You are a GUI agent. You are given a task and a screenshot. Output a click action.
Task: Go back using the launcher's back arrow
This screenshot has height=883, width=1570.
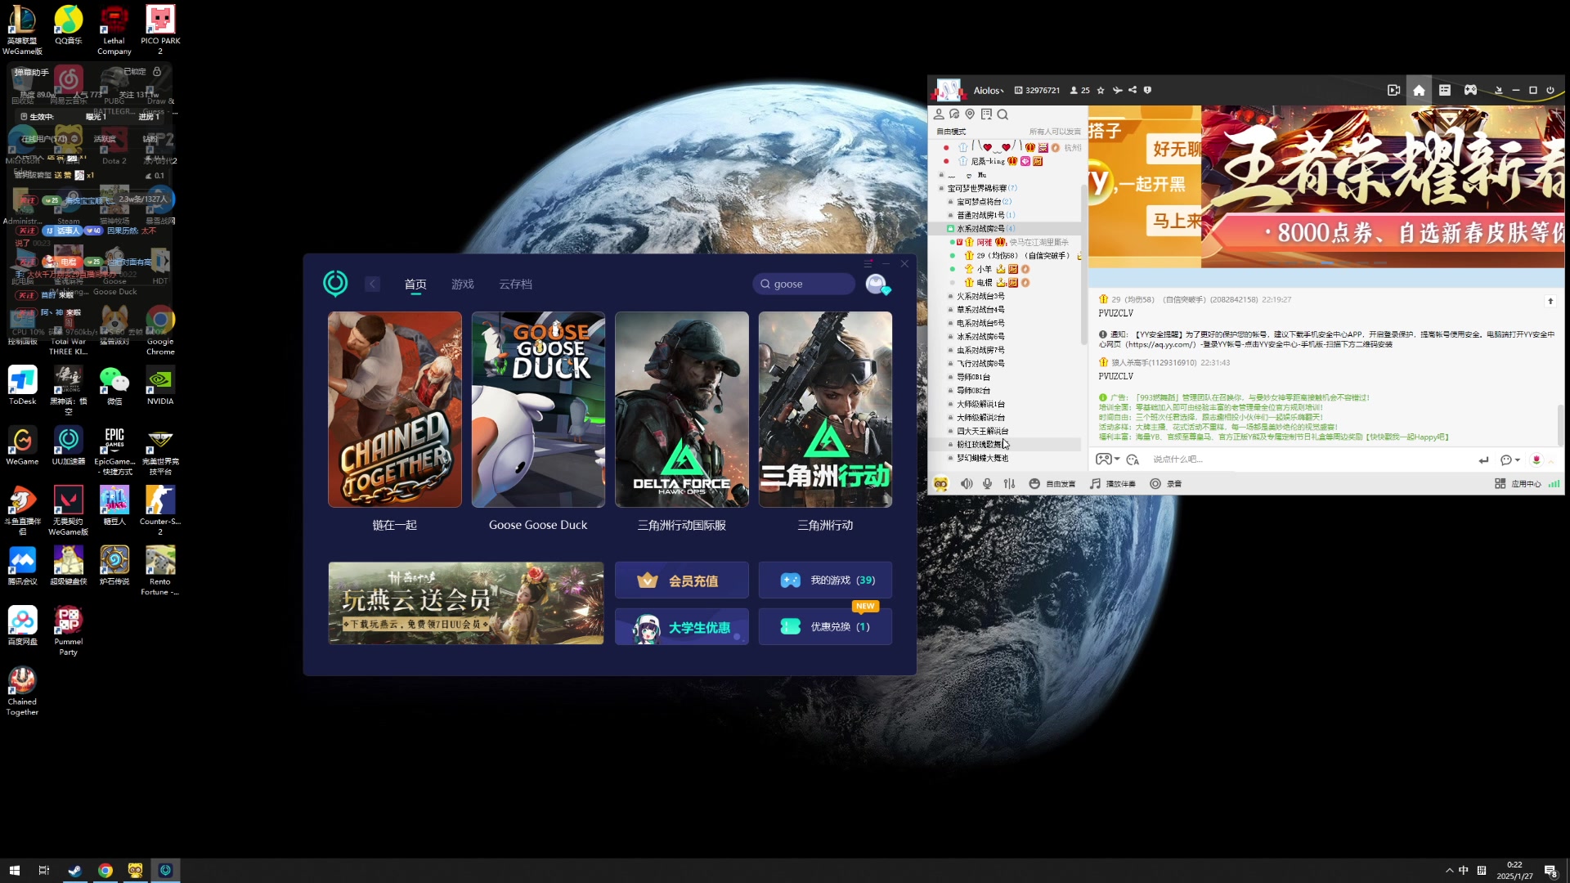pos(373,284)
